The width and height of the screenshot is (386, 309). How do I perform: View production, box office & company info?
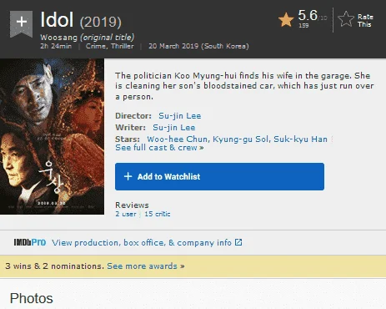pos(142,242)
